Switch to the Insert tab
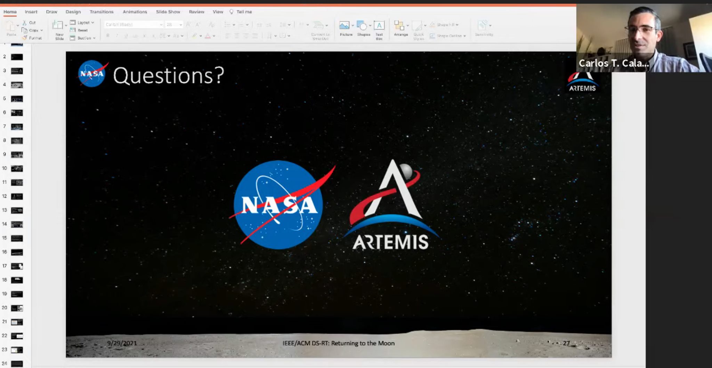Screen dimensions: 712x368 (x=31, y=12)
